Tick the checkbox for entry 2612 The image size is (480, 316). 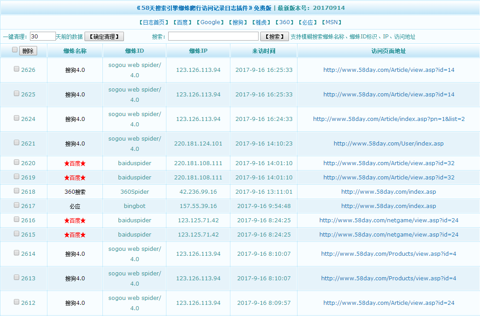(17, 302)
